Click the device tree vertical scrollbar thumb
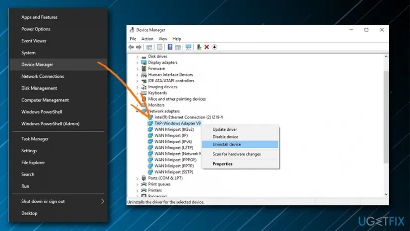410x231 pixels. 386,117
